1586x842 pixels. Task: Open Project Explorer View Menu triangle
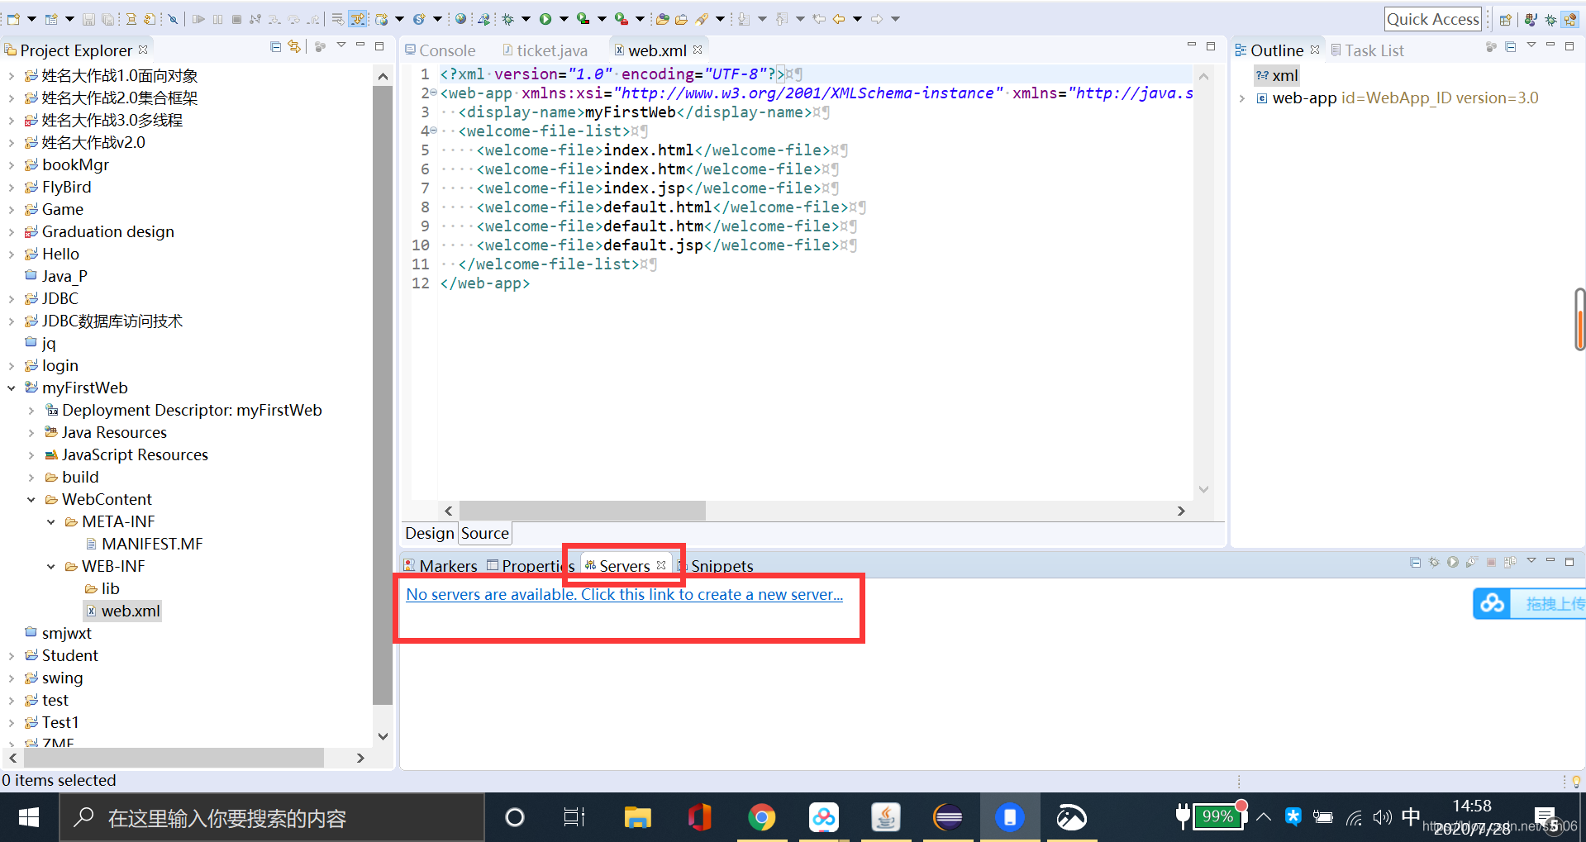click(341, 45)
